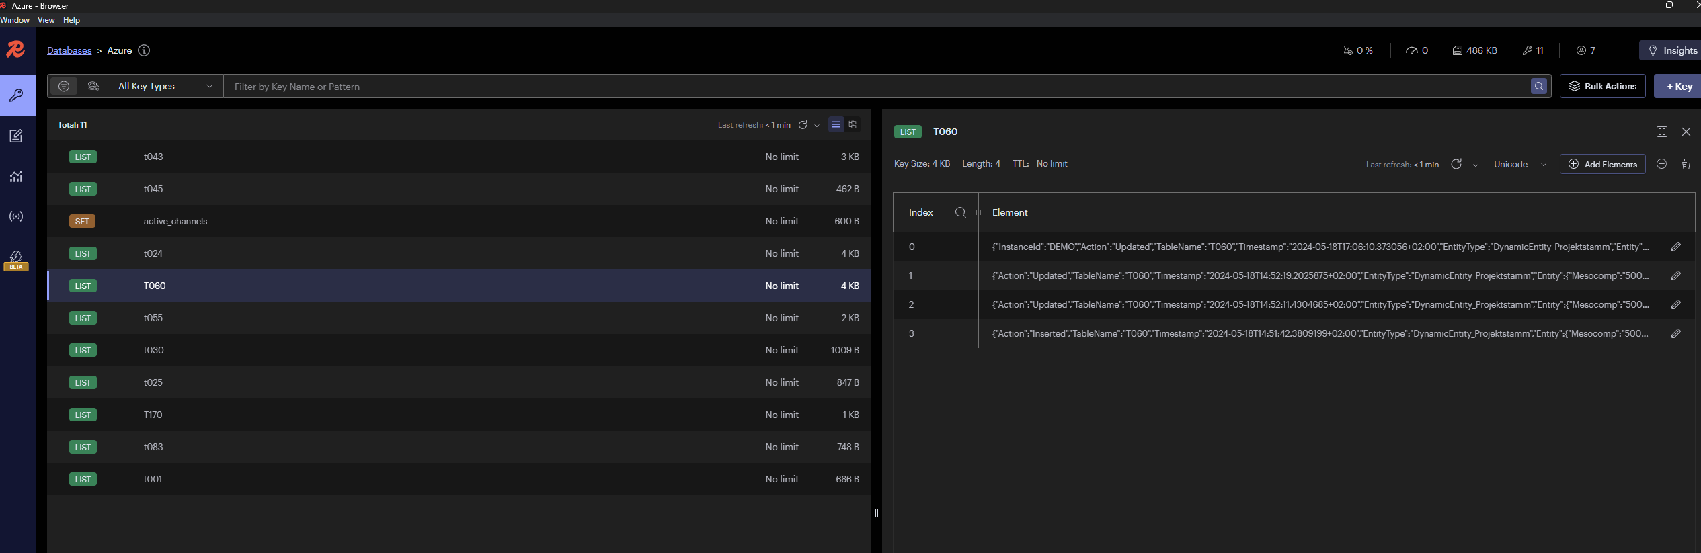Expand auto-refresh options for key list
This screenshot has width=1701, height=553.
817,125
